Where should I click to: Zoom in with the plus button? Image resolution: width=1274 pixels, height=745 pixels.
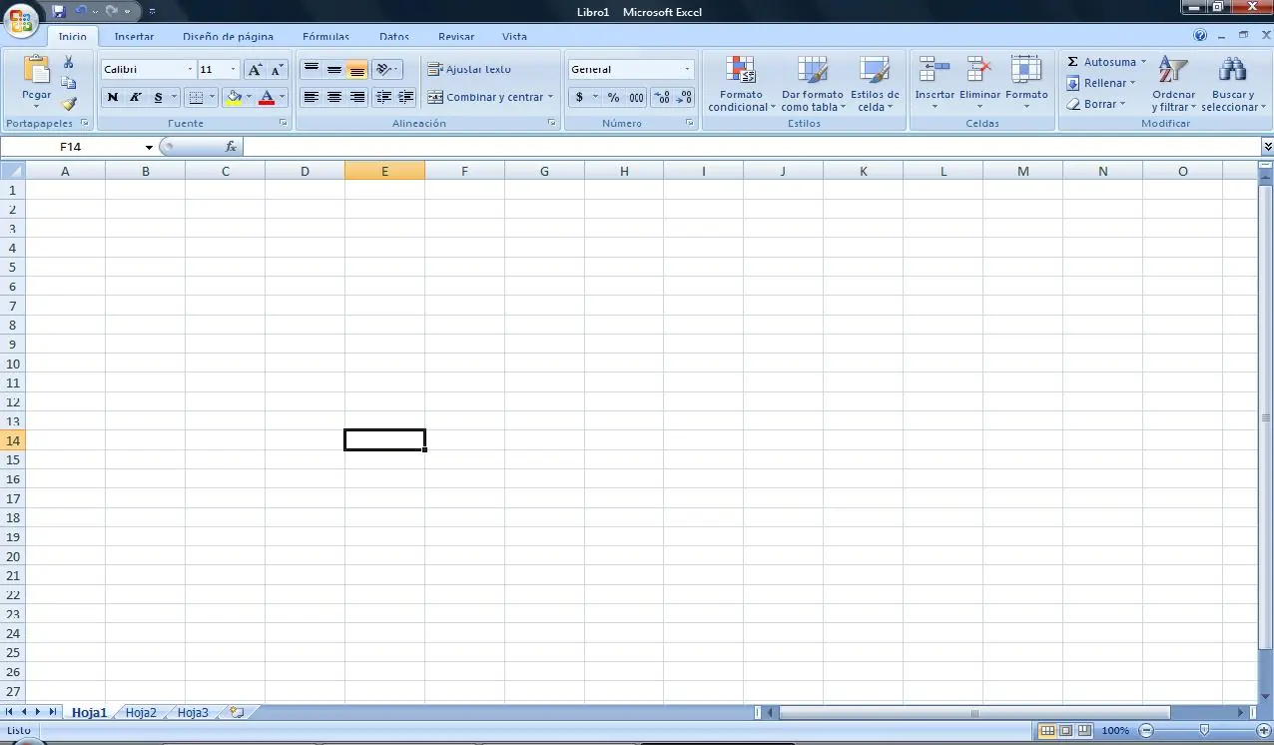tap(1263, 731)
